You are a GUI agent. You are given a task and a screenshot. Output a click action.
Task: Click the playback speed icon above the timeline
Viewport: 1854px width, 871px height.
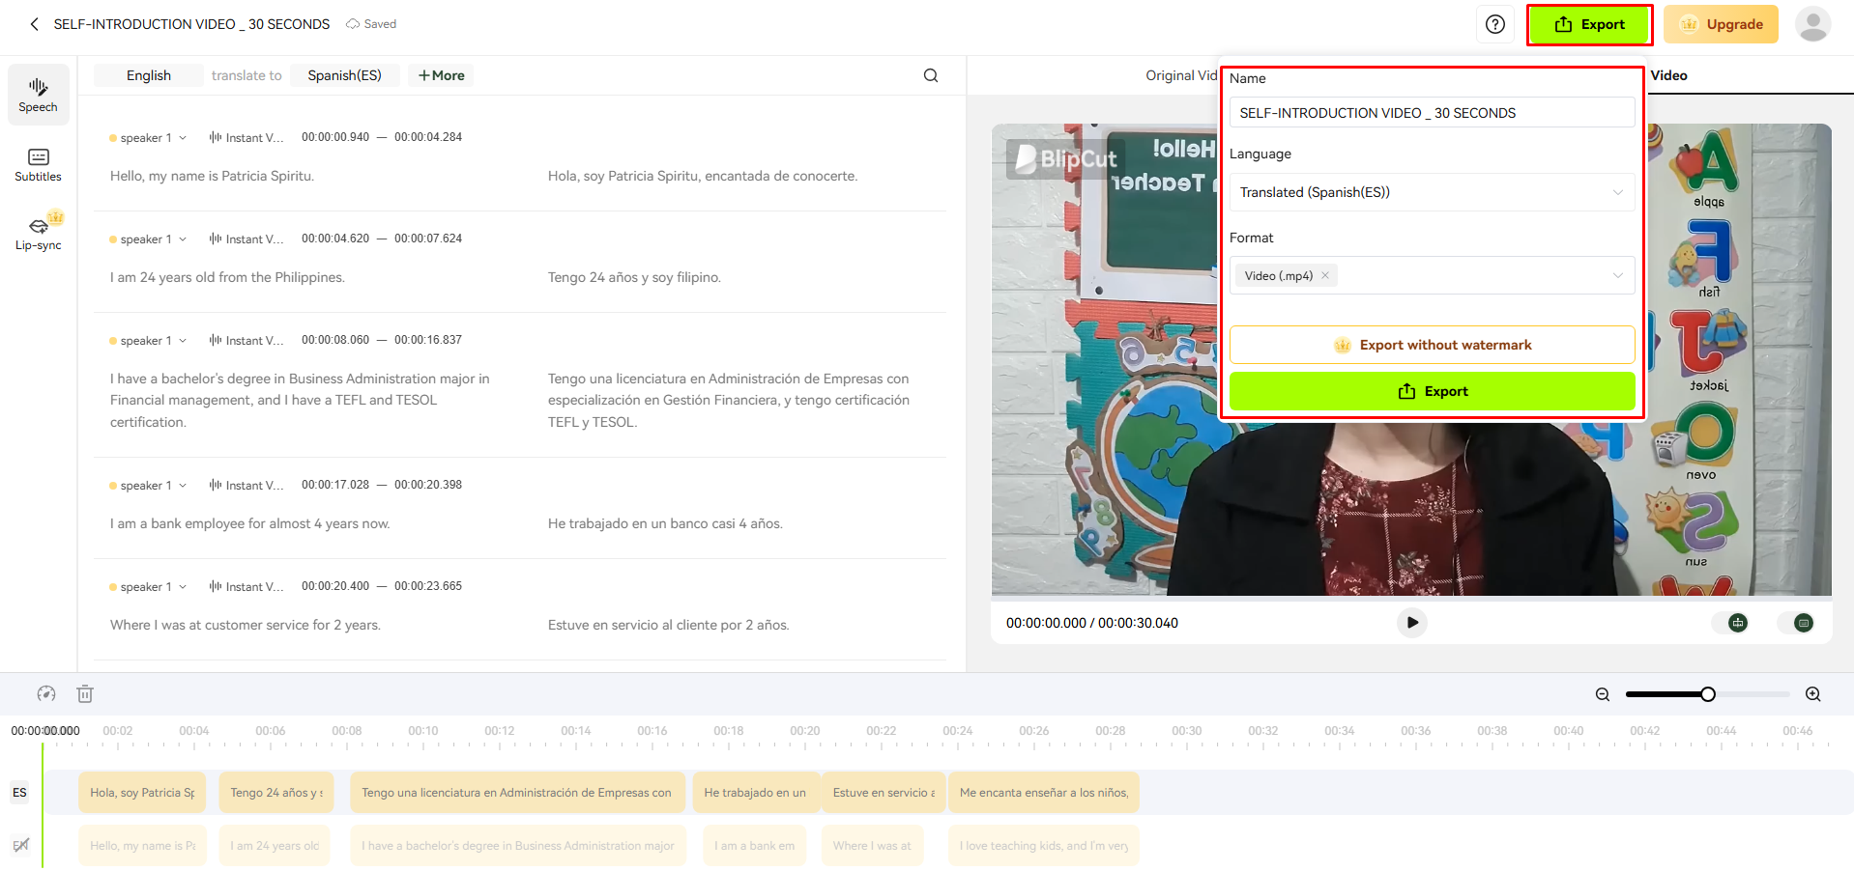(45, 693)
